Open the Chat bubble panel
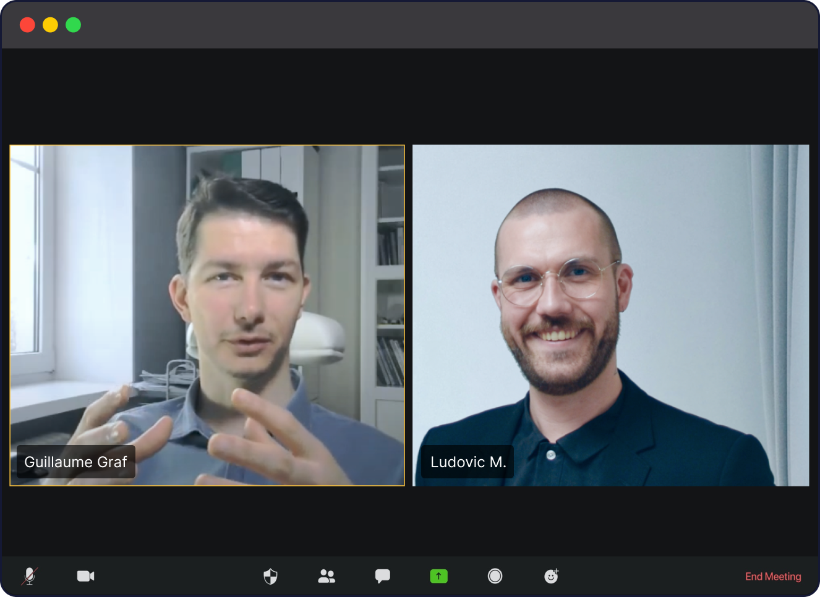Image resolution: width=820 pixels, height=597 pixels. click(382, 576)
